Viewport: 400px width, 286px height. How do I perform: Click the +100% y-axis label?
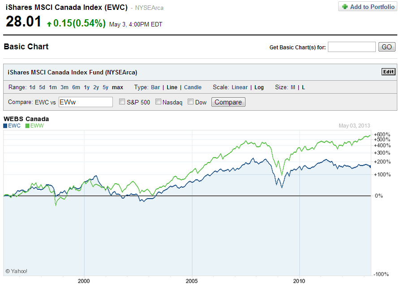(x=382, y=175)
